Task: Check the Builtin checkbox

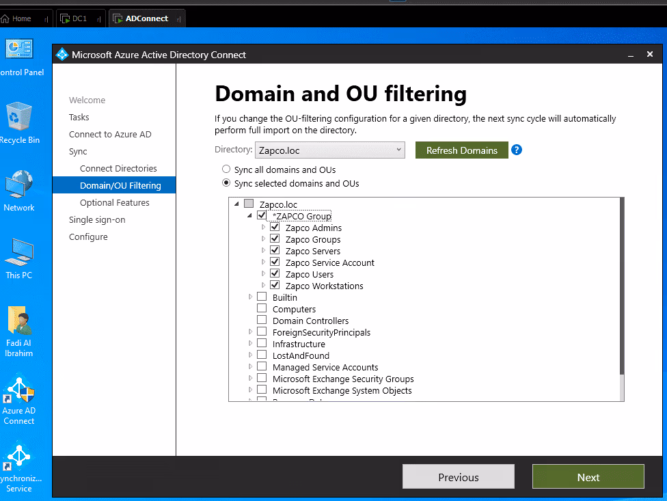Action: click(262, 297)
